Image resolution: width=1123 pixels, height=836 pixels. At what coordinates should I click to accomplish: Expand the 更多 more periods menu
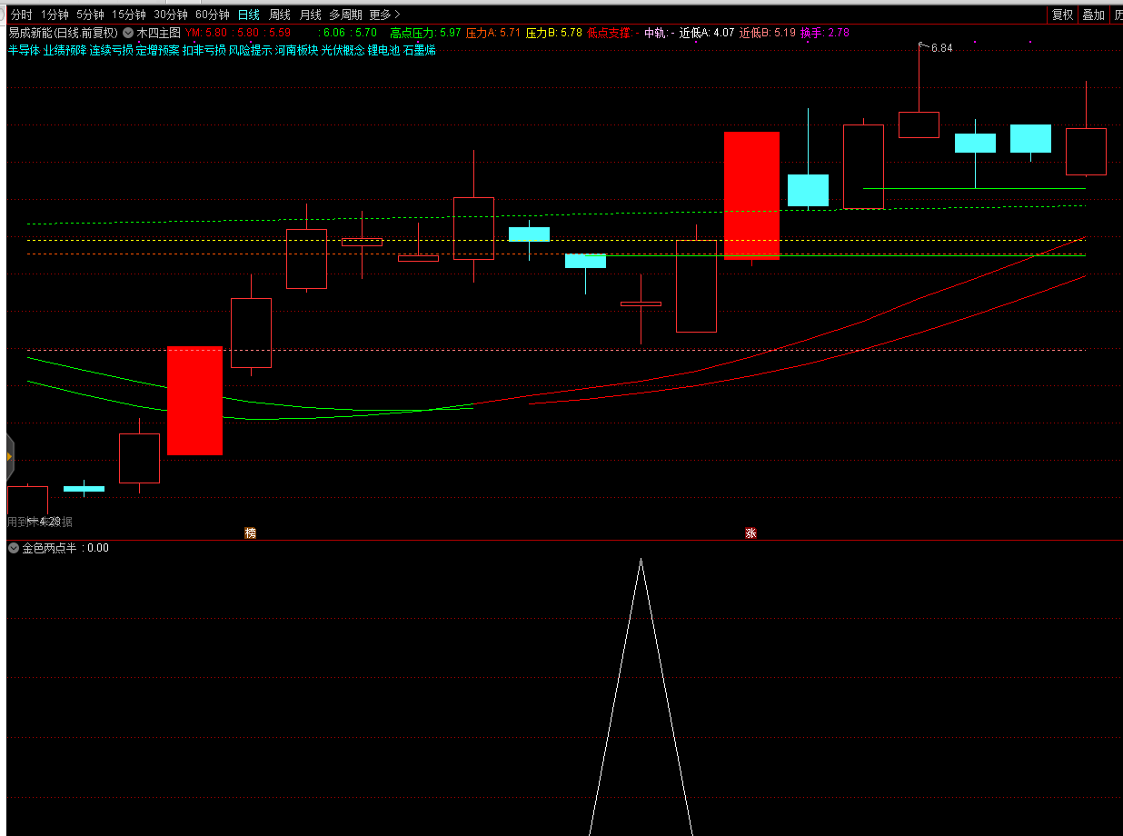(384, 15)
